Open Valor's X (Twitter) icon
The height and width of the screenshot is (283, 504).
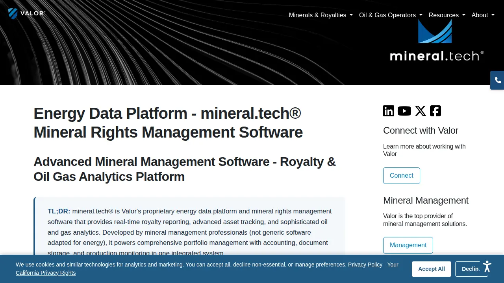(x=421, y=111)
